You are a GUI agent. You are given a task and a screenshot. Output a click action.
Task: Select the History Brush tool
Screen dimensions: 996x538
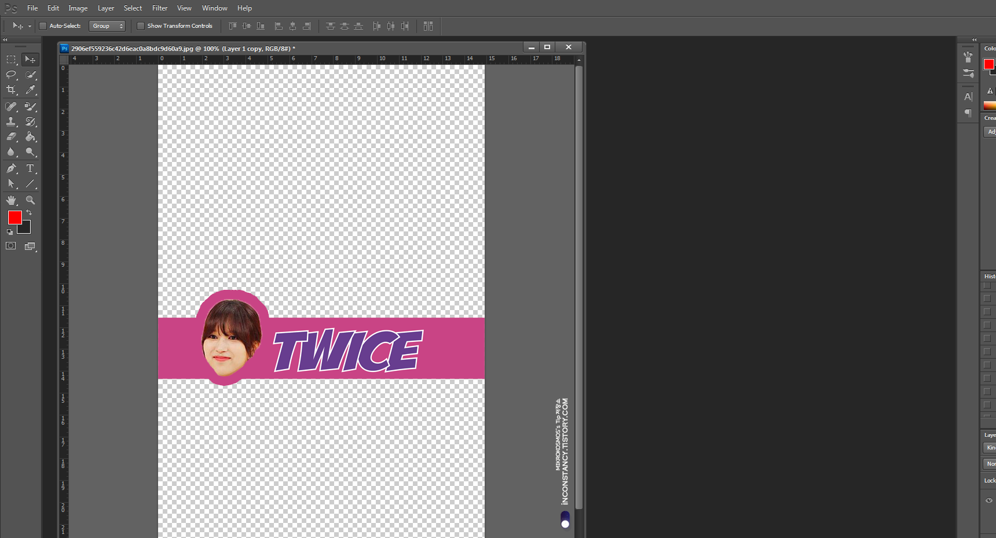(x=31, y=121)
